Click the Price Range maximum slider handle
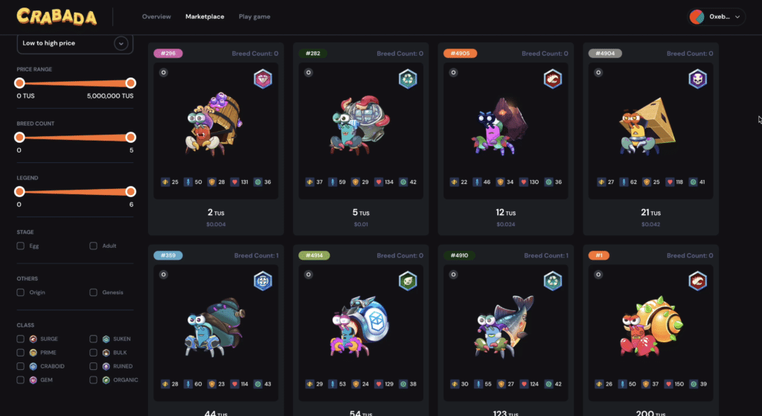762x416 pixels. tap(130, 83)
